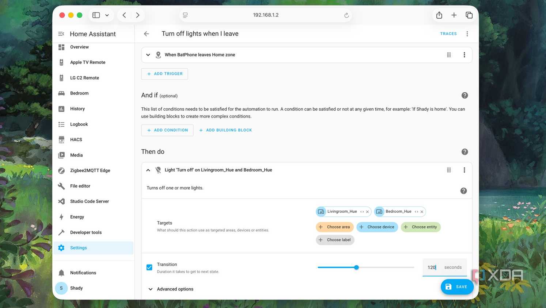546x308 pixels.
Task: Click the Safari share icon
Action: point(439,15)
